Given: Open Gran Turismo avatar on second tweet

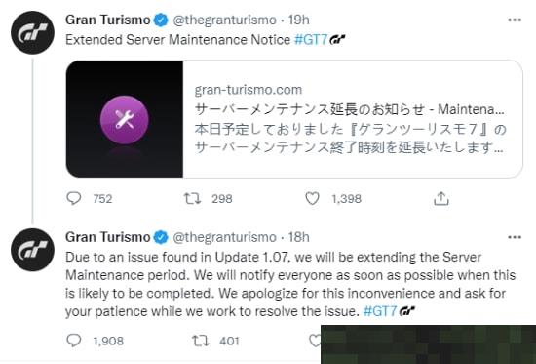Looking at the screenshot, I should coord(32,250).
